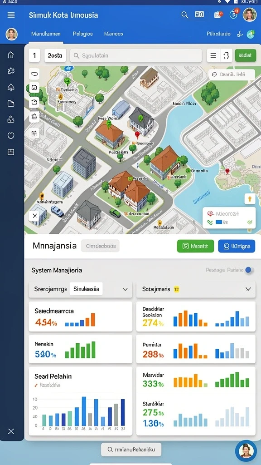Switch to the Polagioe tab
This screenshot has height=465, width=261.
82,34
